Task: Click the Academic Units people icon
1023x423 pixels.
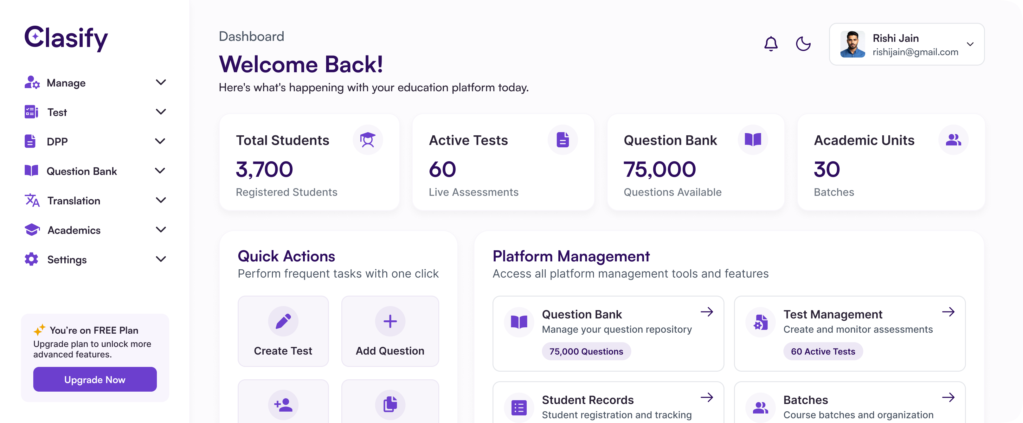Action: [x=954, y=140]
